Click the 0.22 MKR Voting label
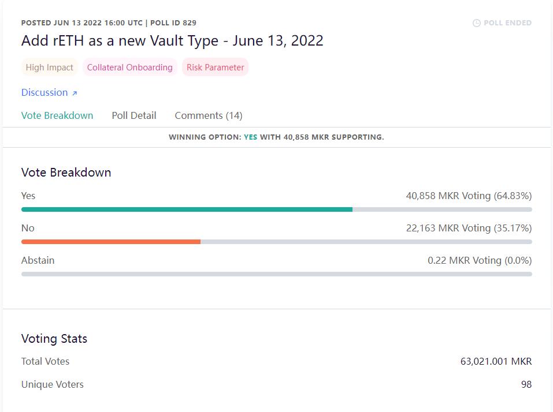The image size is (553, 412). coord(480,260)
